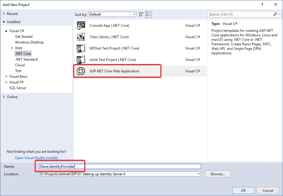Open the search options dropdown arrow
283x196 pixels.
click(x=279, y=14)
